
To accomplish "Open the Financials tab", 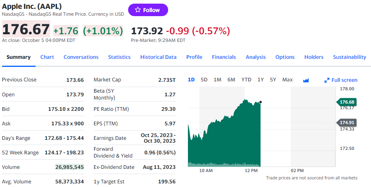I will 224,57.
